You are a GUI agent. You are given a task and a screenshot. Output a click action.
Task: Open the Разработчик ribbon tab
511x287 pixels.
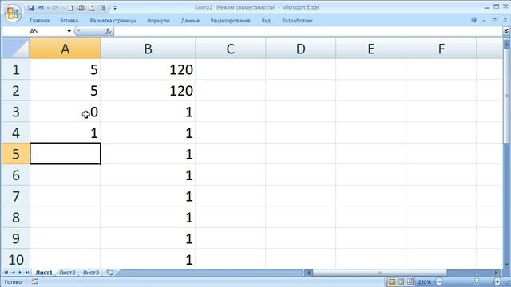(297, 21)
